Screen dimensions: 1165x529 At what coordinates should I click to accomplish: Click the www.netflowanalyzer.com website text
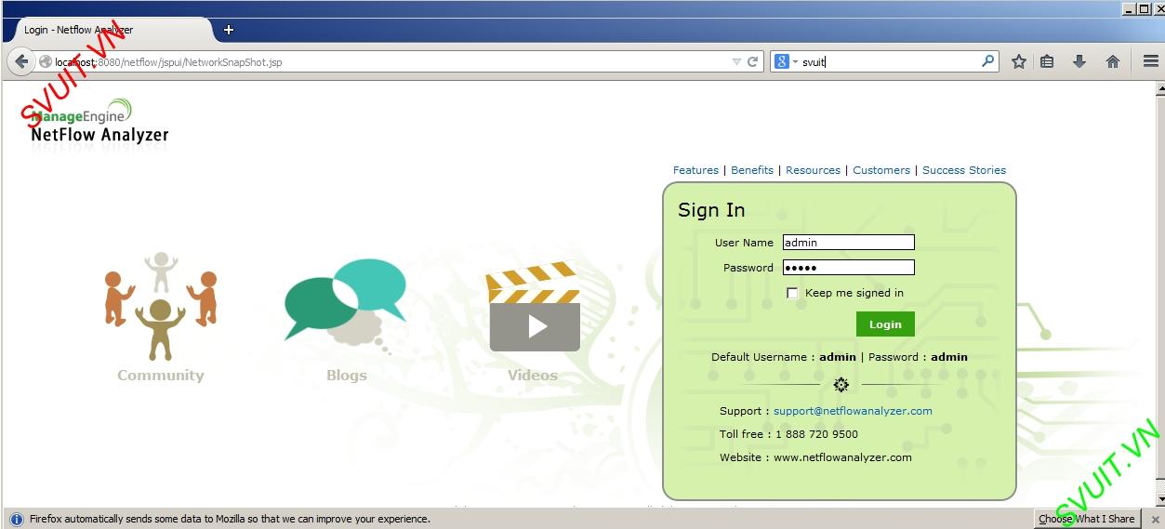[x=842, y=457]
